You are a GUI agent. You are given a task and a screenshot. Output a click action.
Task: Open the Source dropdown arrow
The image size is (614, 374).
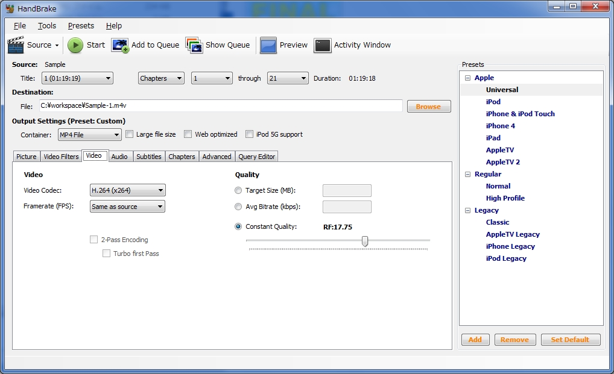coord(57,45)
